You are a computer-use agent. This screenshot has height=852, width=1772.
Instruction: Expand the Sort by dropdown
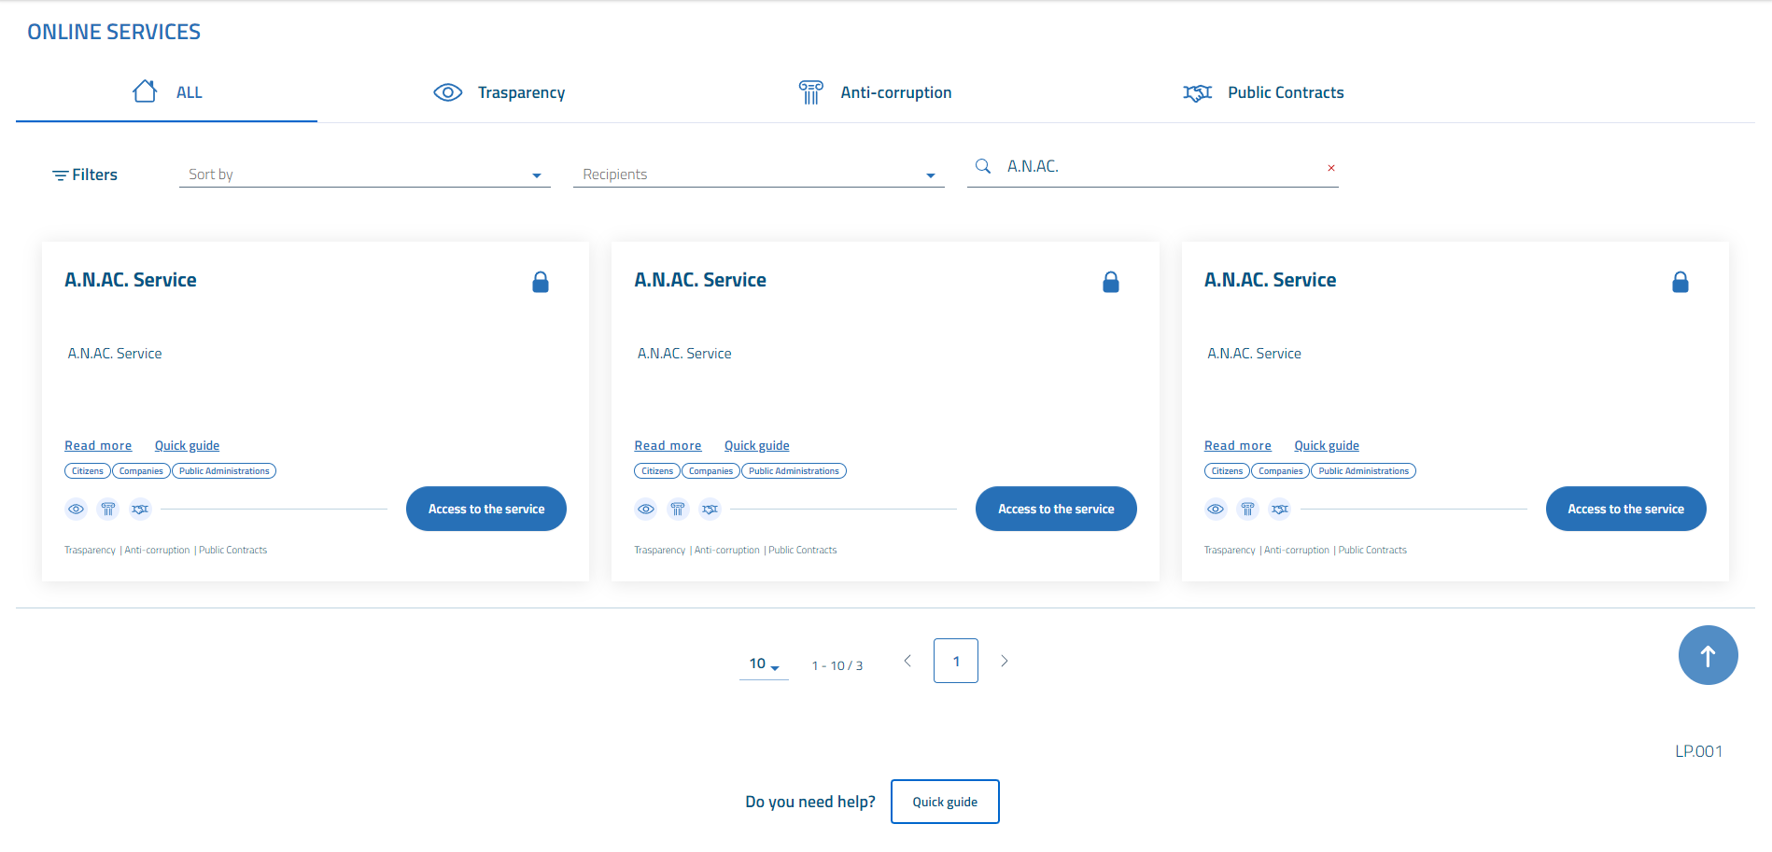(x=364, y=175)
